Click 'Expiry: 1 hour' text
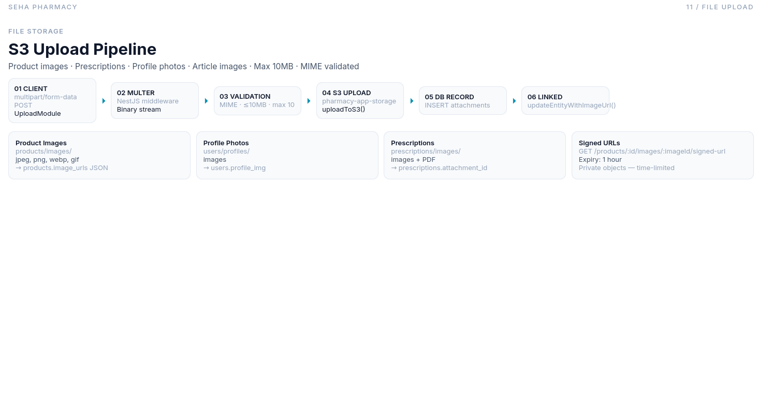 tap(600, 160)
